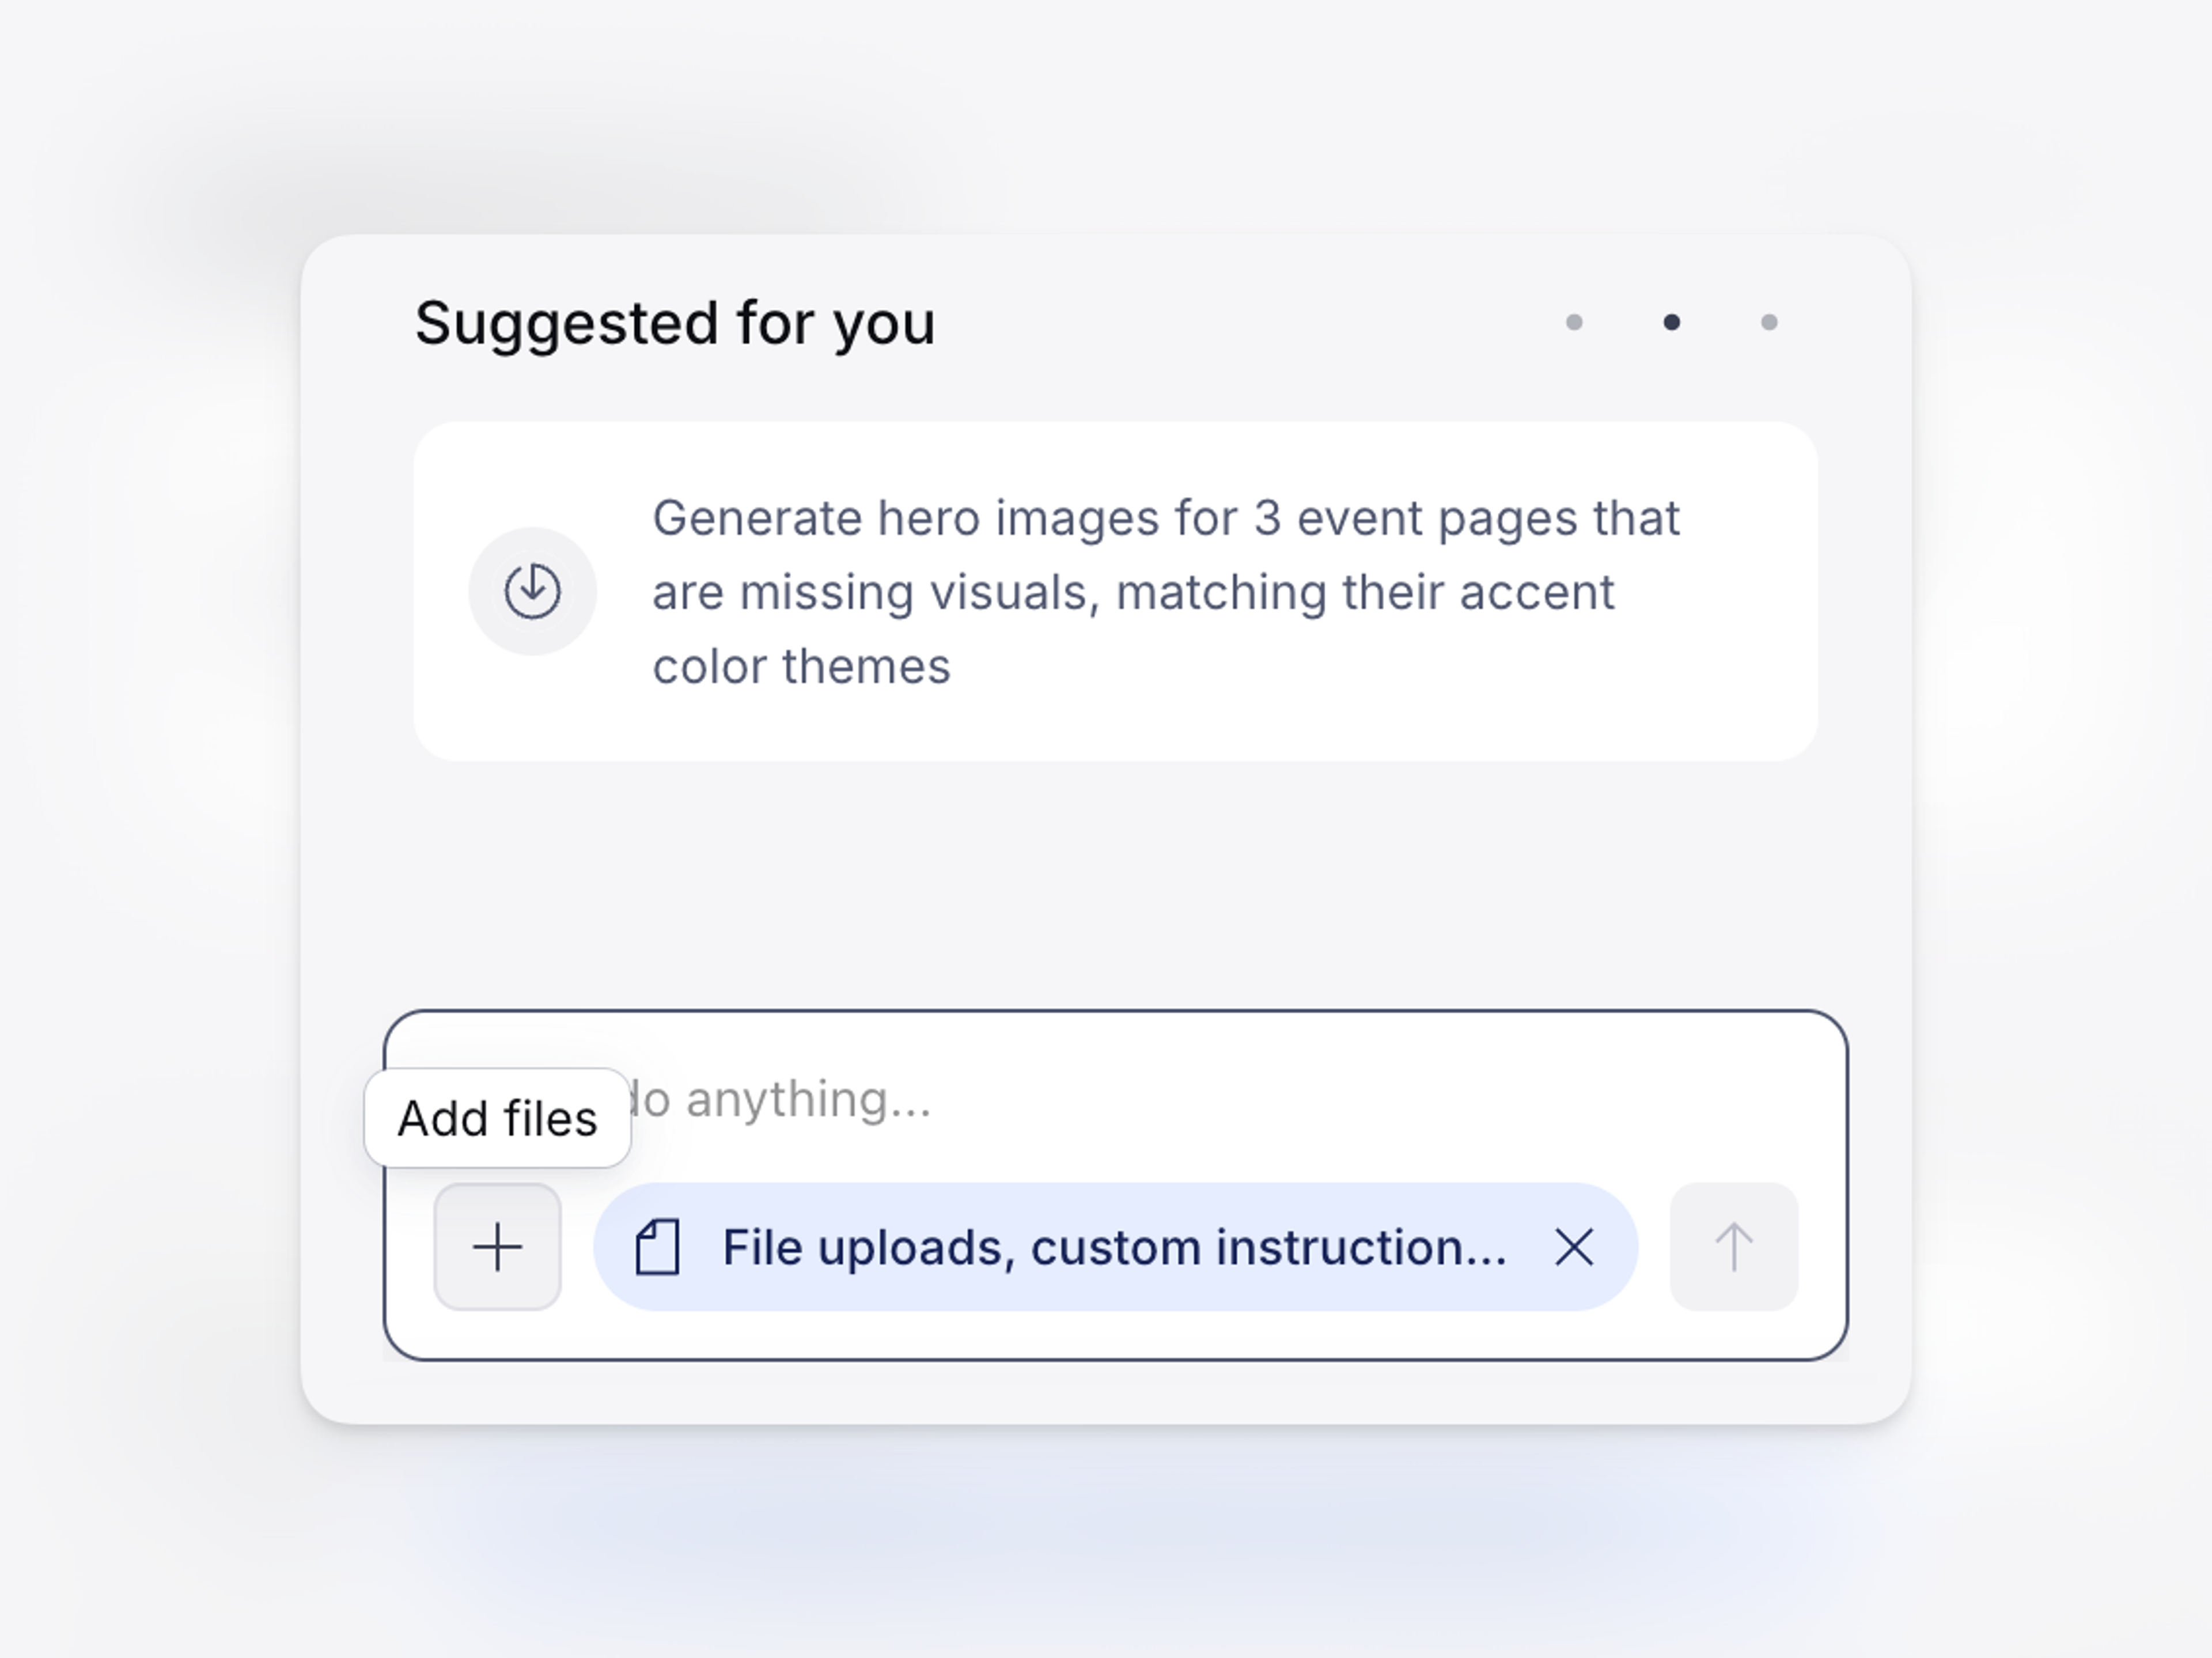Viewport: 2212px width, 1658px height.
Task: Click the document icon inside the attachment pill
Action: (x=659, y=1245)
